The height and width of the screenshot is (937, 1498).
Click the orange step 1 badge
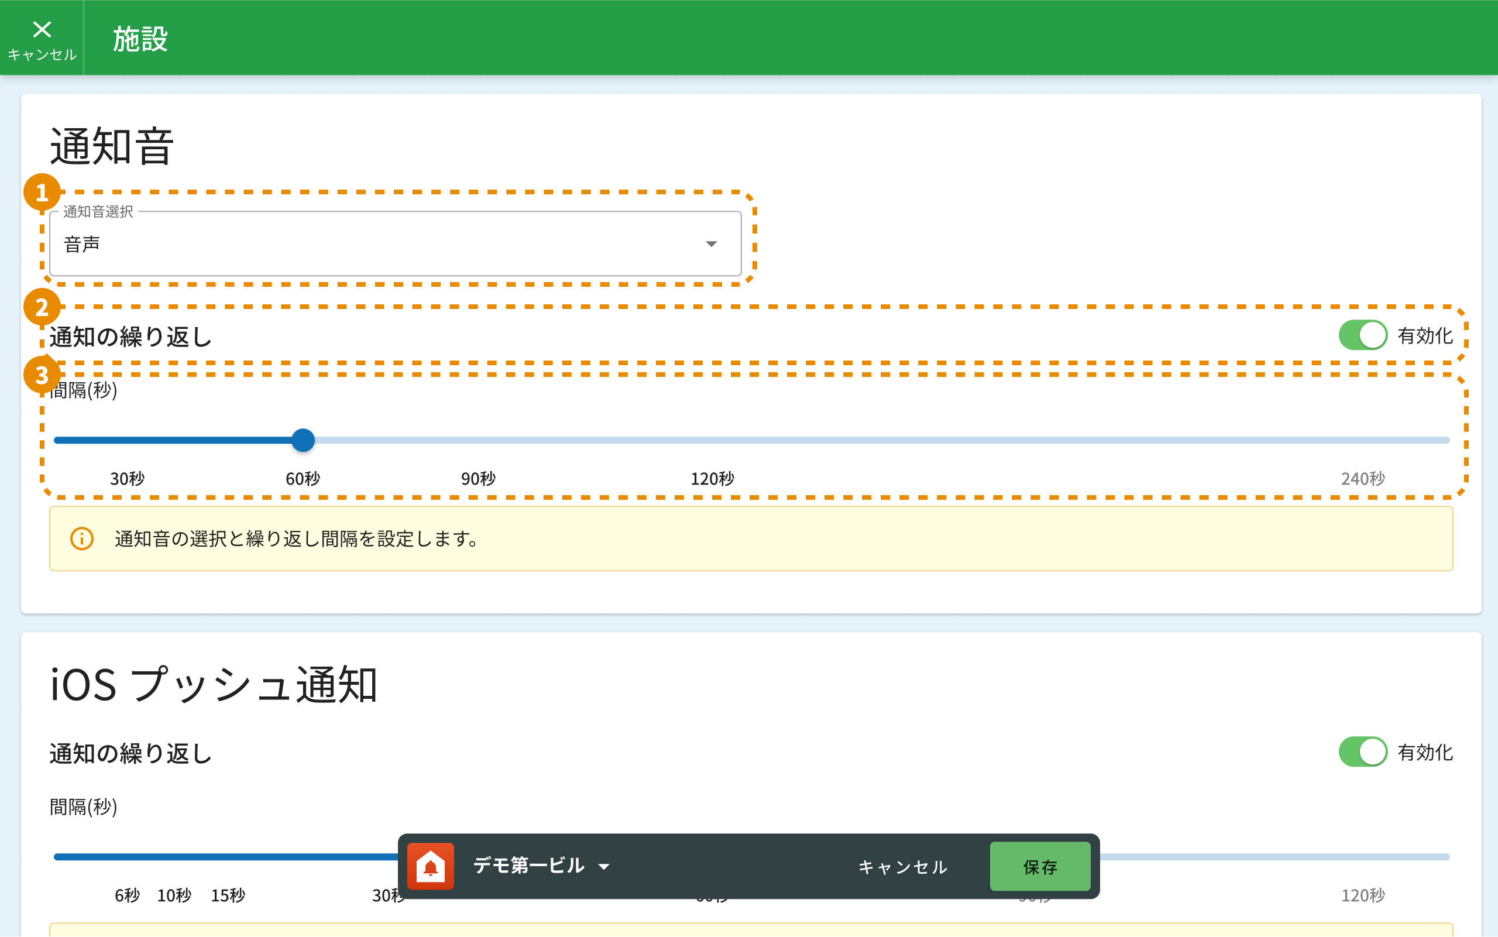(x=42, y=192)
